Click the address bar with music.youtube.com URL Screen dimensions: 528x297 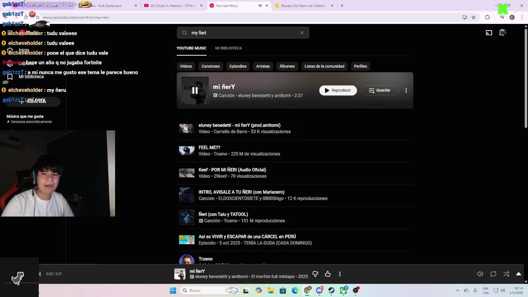coord(247,17)
